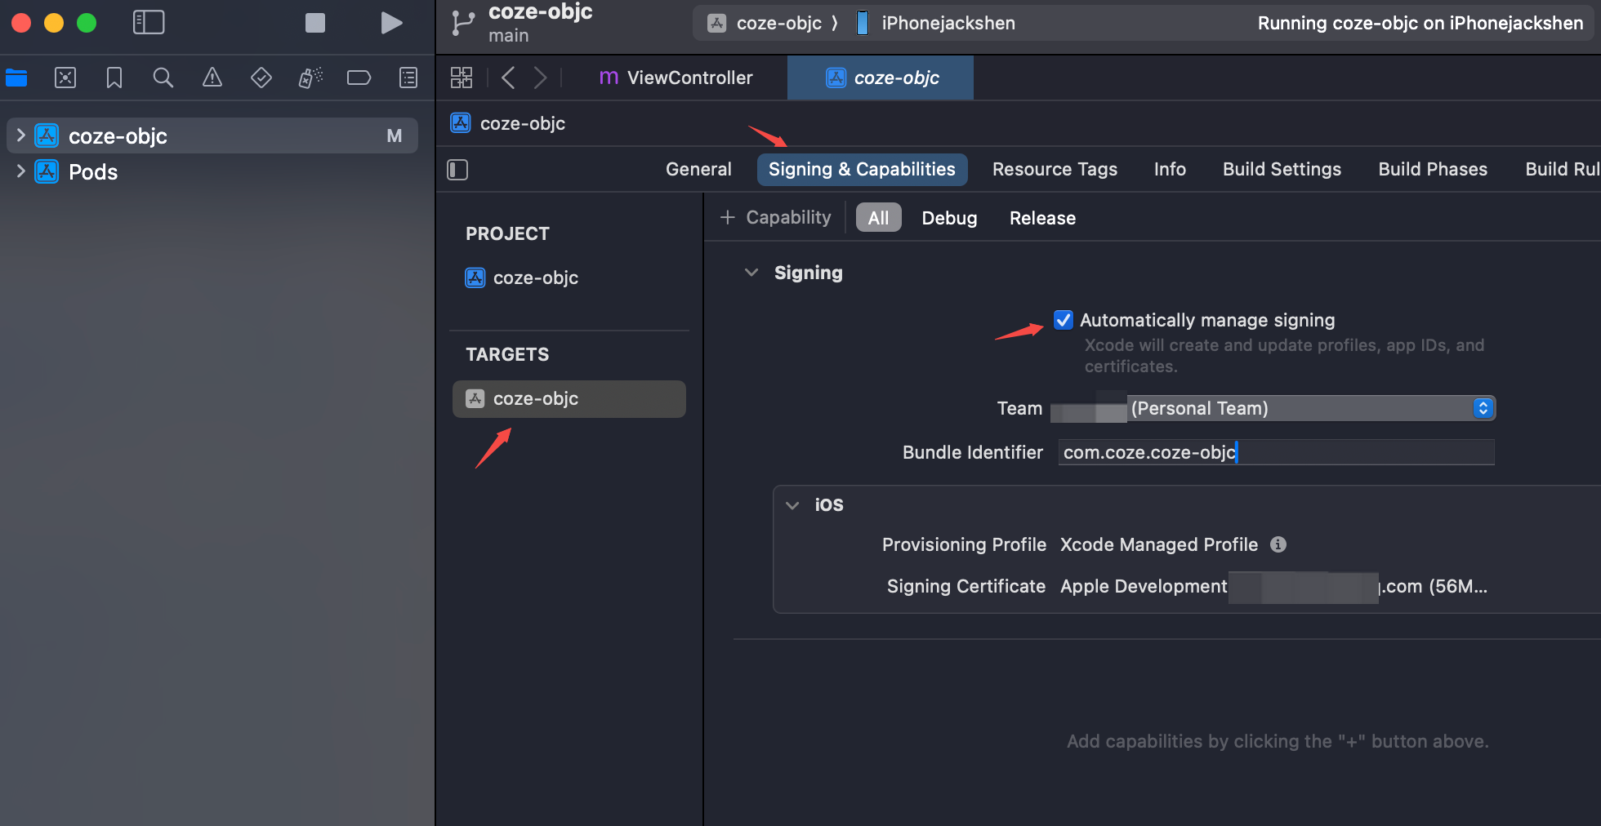
Task: Select coze-objc under TARGETS
Action: pyautogui.click(x=569, y=398)
